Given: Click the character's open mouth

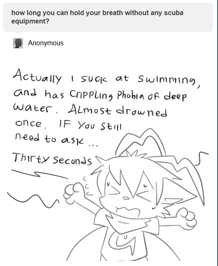Looking at the screenshot, I should pyautogui.click(x=129, y=212).
